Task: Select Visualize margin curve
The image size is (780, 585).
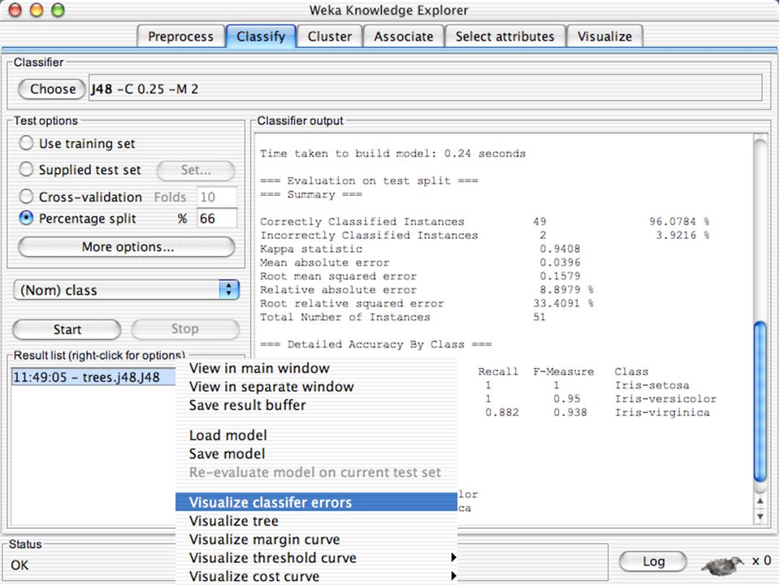Action: [316, 539]
